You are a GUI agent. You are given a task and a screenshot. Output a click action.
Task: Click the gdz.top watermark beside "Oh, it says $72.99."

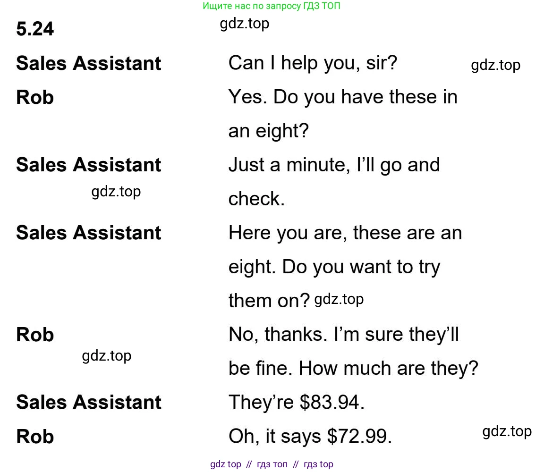pos(507,431)
